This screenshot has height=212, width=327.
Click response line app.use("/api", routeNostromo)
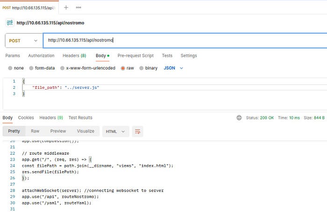pyautogui.click(x=60, y=197)
